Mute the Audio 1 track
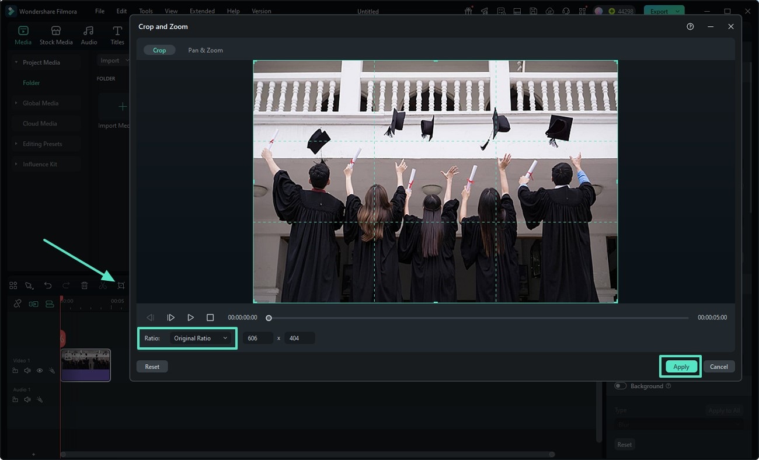759x460 pixels. tap(27, 400)
